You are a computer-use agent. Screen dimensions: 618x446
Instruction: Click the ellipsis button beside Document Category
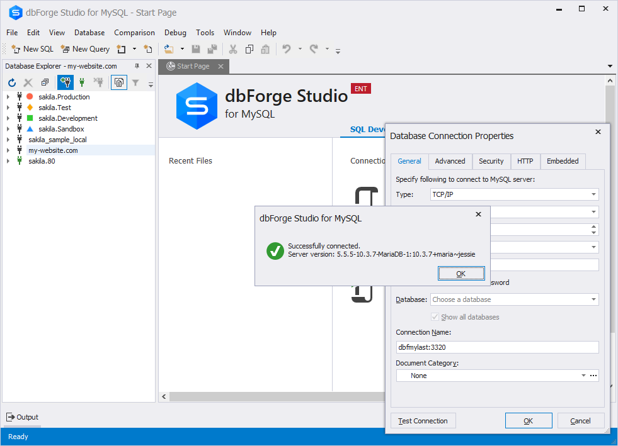[x=593, y=376]
